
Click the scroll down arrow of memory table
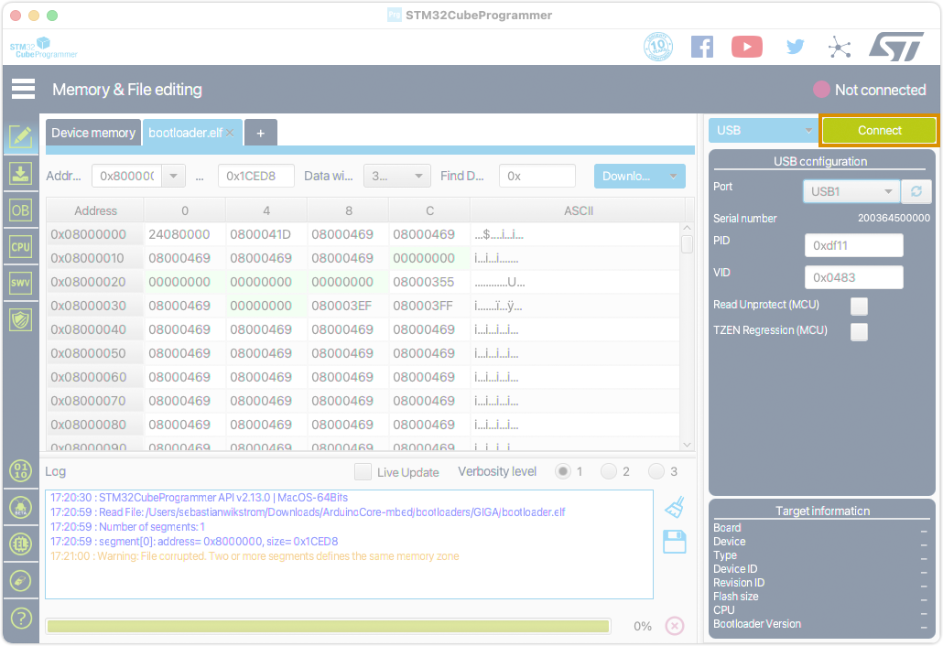tap(687, 445)
